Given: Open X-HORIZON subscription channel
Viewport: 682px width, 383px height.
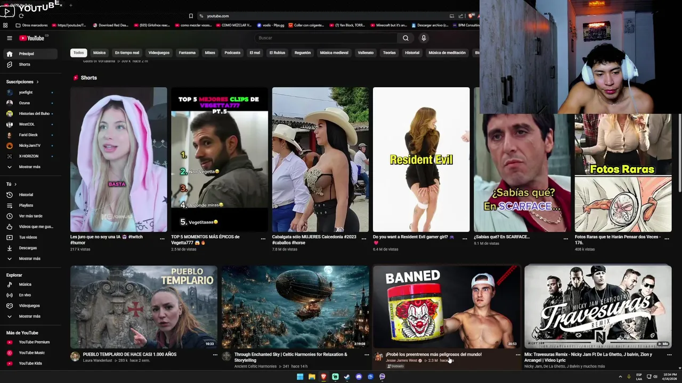Looking at the screenshot, I should pyautogui.click(x=29, y=156).
